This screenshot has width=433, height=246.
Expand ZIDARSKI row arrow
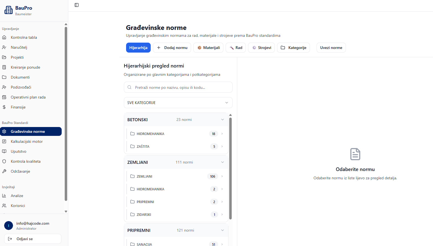[222, 214]
